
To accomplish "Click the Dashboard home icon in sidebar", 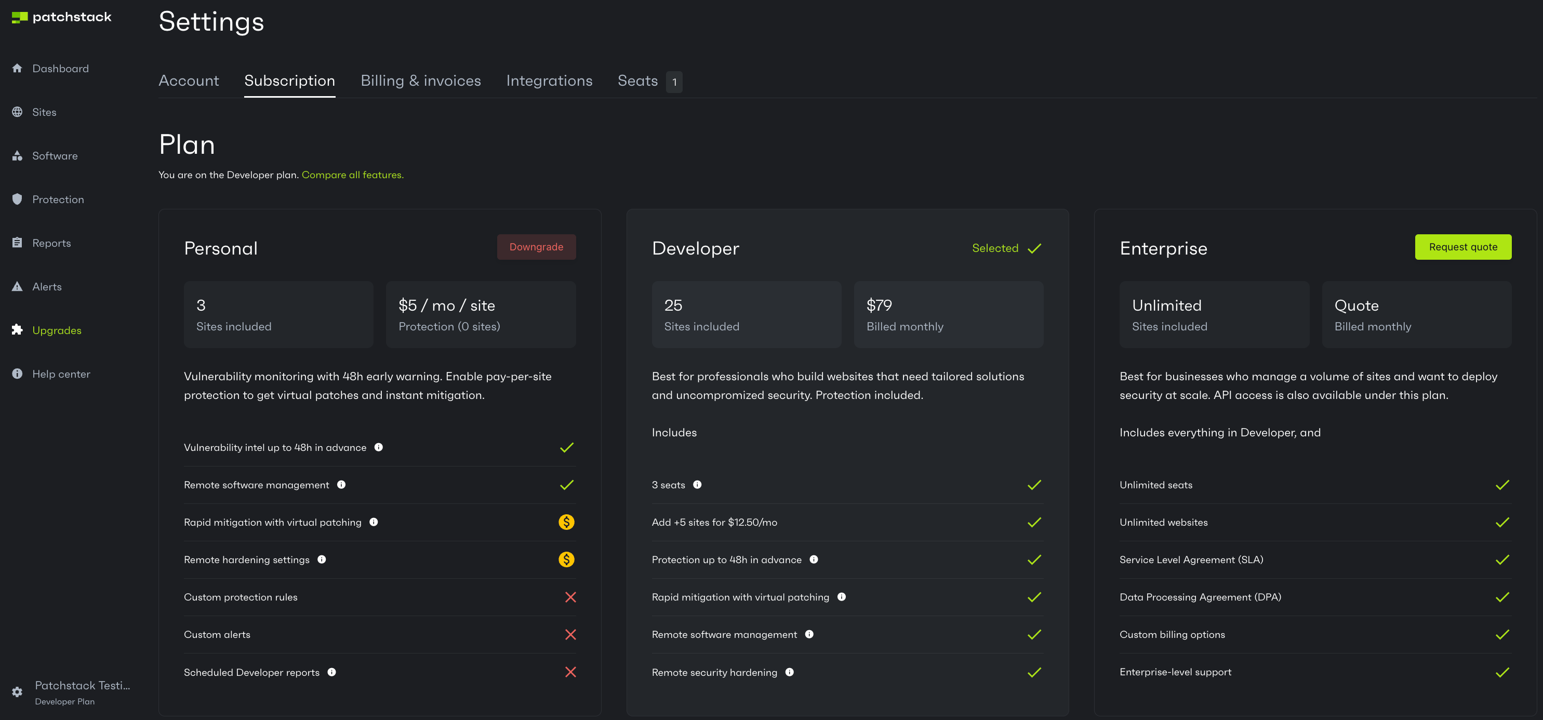I will [x=17, y=68].
